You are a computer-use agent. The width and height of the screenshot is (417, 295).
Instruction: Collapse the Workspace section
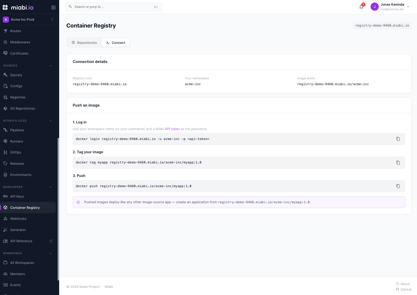tap(50, 253)
